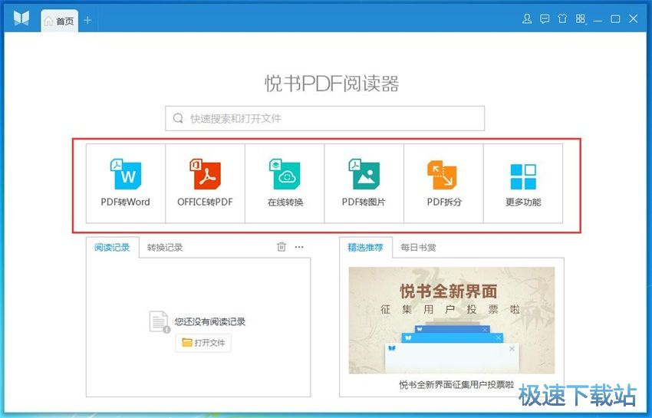Switch to the 首页 home tab

(x=60, y=21)
